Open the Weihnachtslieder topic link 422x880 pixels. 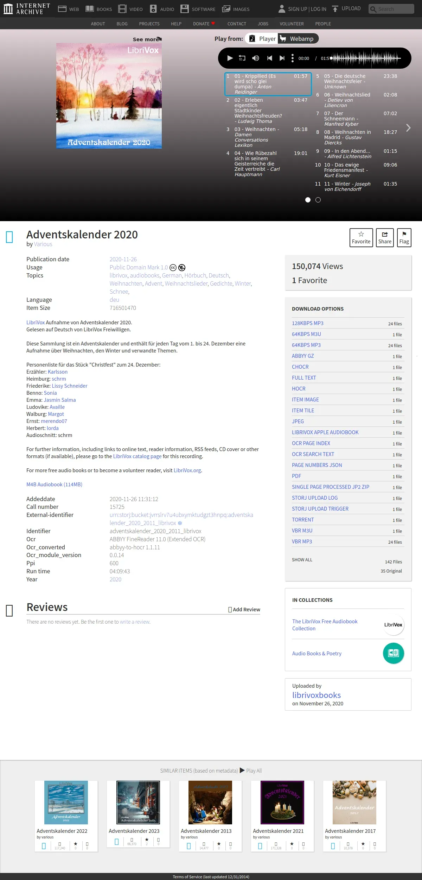tap(186, 284)
